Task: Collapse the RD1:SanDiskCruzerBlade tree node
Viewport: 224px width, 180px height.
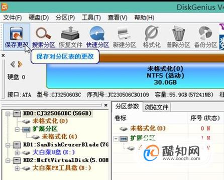Action: point(8,145)
